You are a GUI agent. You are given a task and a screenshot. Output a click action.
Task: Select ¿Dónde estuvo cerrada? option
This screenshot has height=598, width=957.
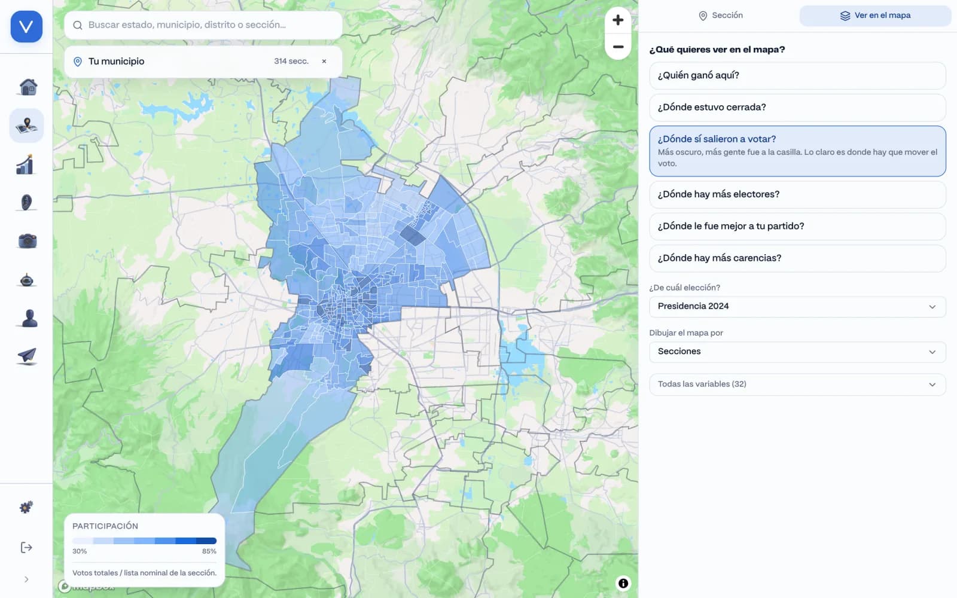coord(797,107)
